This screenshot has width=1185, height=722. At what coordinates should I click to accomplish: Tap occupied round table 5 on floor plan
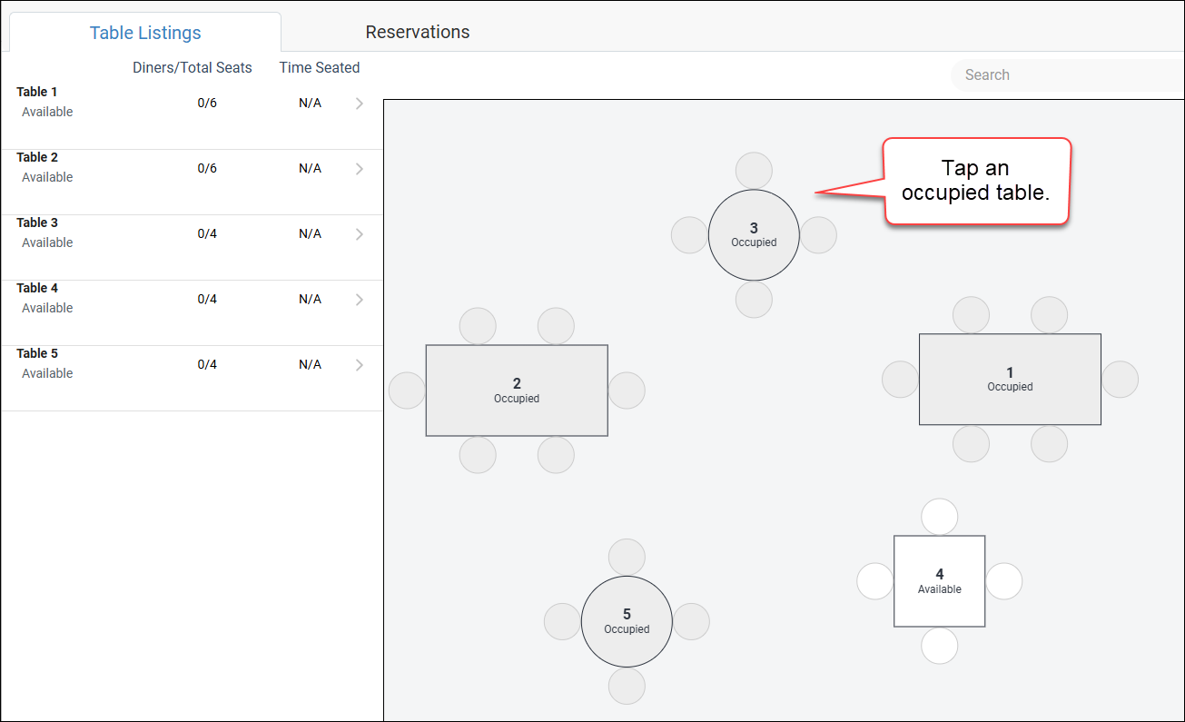(627, 622)
